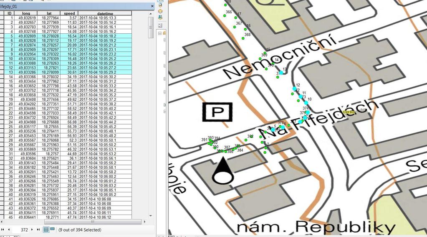This screenshot has height=237, width=427.
Task: Close the attribute table tab
Action: [152, 6]
